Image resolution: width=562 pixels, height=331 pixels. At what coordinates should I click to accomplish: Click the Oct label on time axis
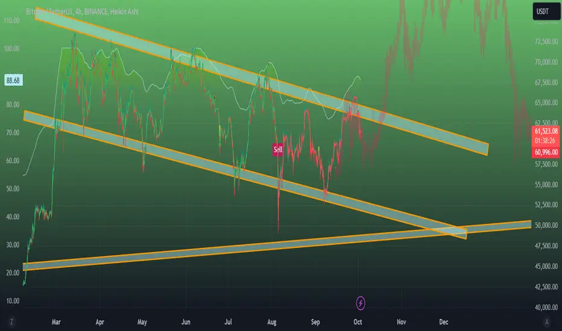[x=358, y=322]
